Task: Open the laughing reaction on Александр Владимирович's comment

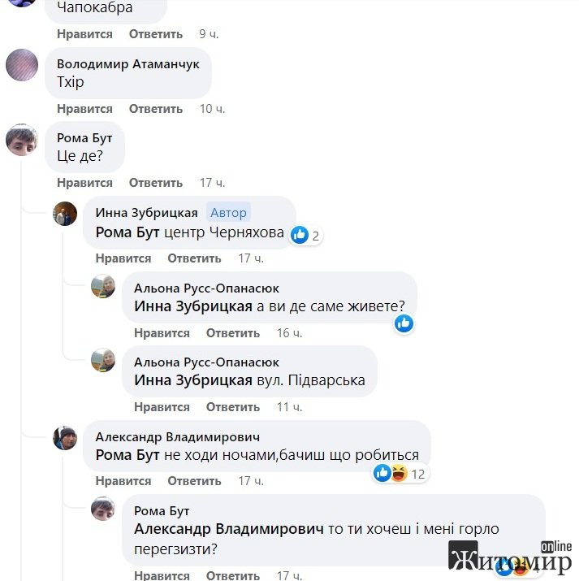Action: [400, 473]
